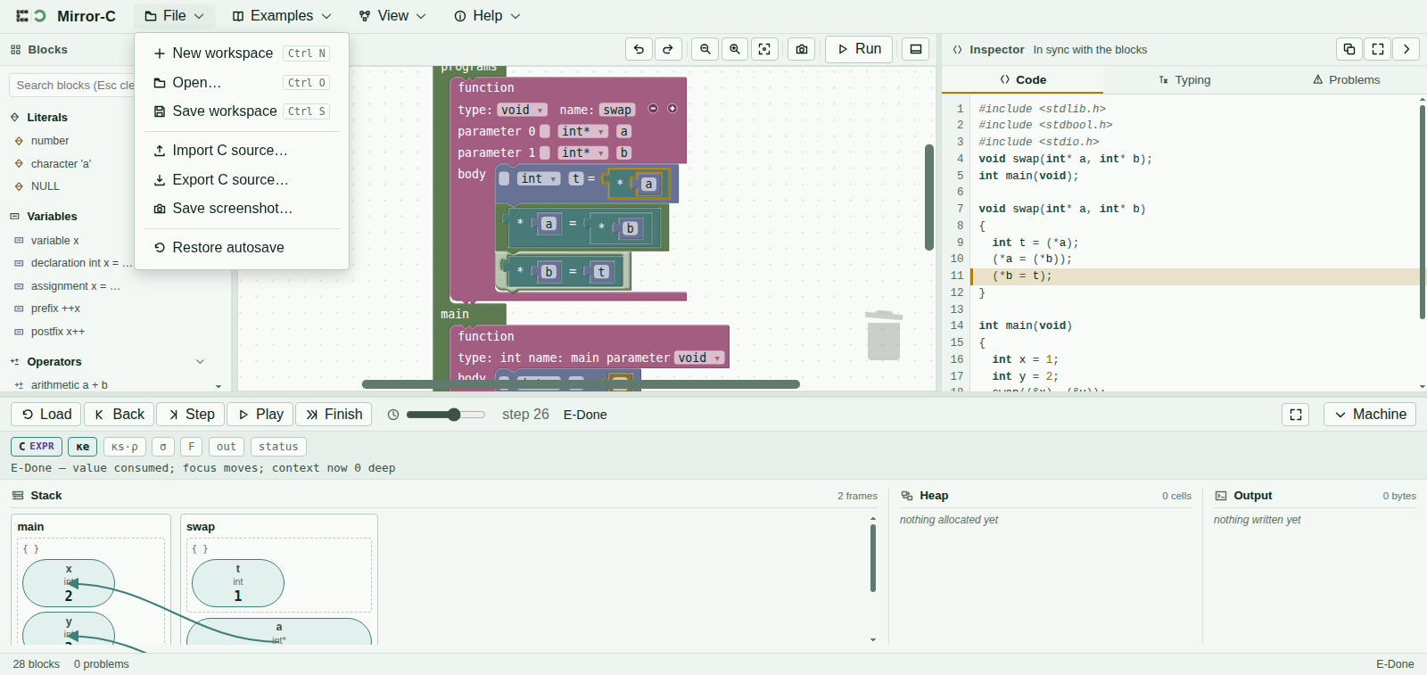
Task: Click the workspace vertical scrollbar
Action: click(x=929, y=197)
